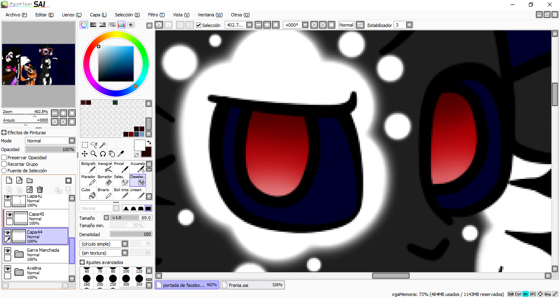Image resolution: width=560 pixels, height=298 pixels.
Task: Hide the Capa45 layer
Action: click(9, 214)
